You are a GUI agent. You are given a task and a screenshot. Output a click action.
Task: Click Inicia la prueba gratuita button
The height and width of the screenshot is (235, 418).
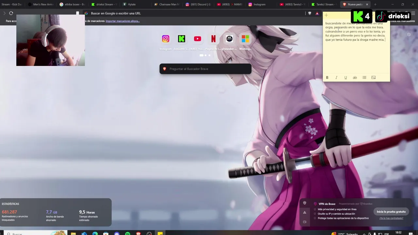[391, 211]
